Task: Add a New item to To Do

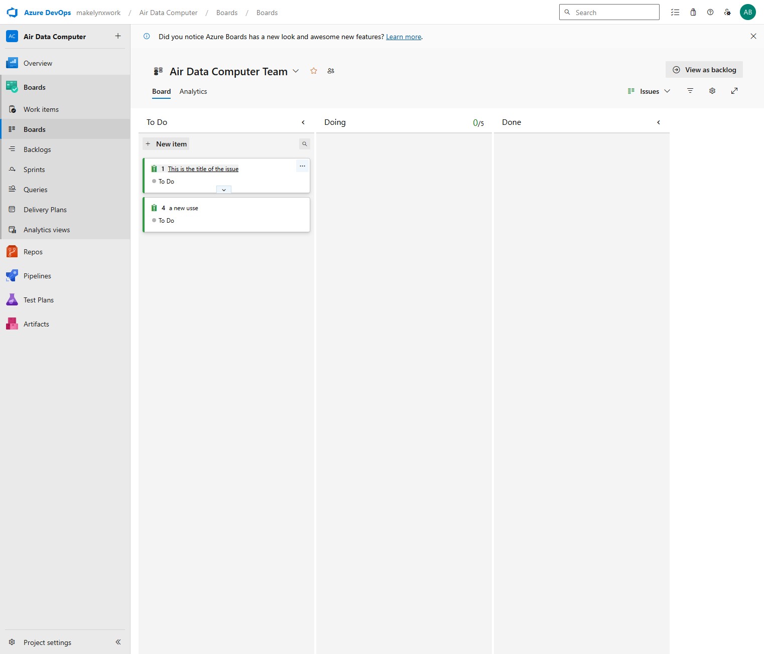Action: [166, 144]
